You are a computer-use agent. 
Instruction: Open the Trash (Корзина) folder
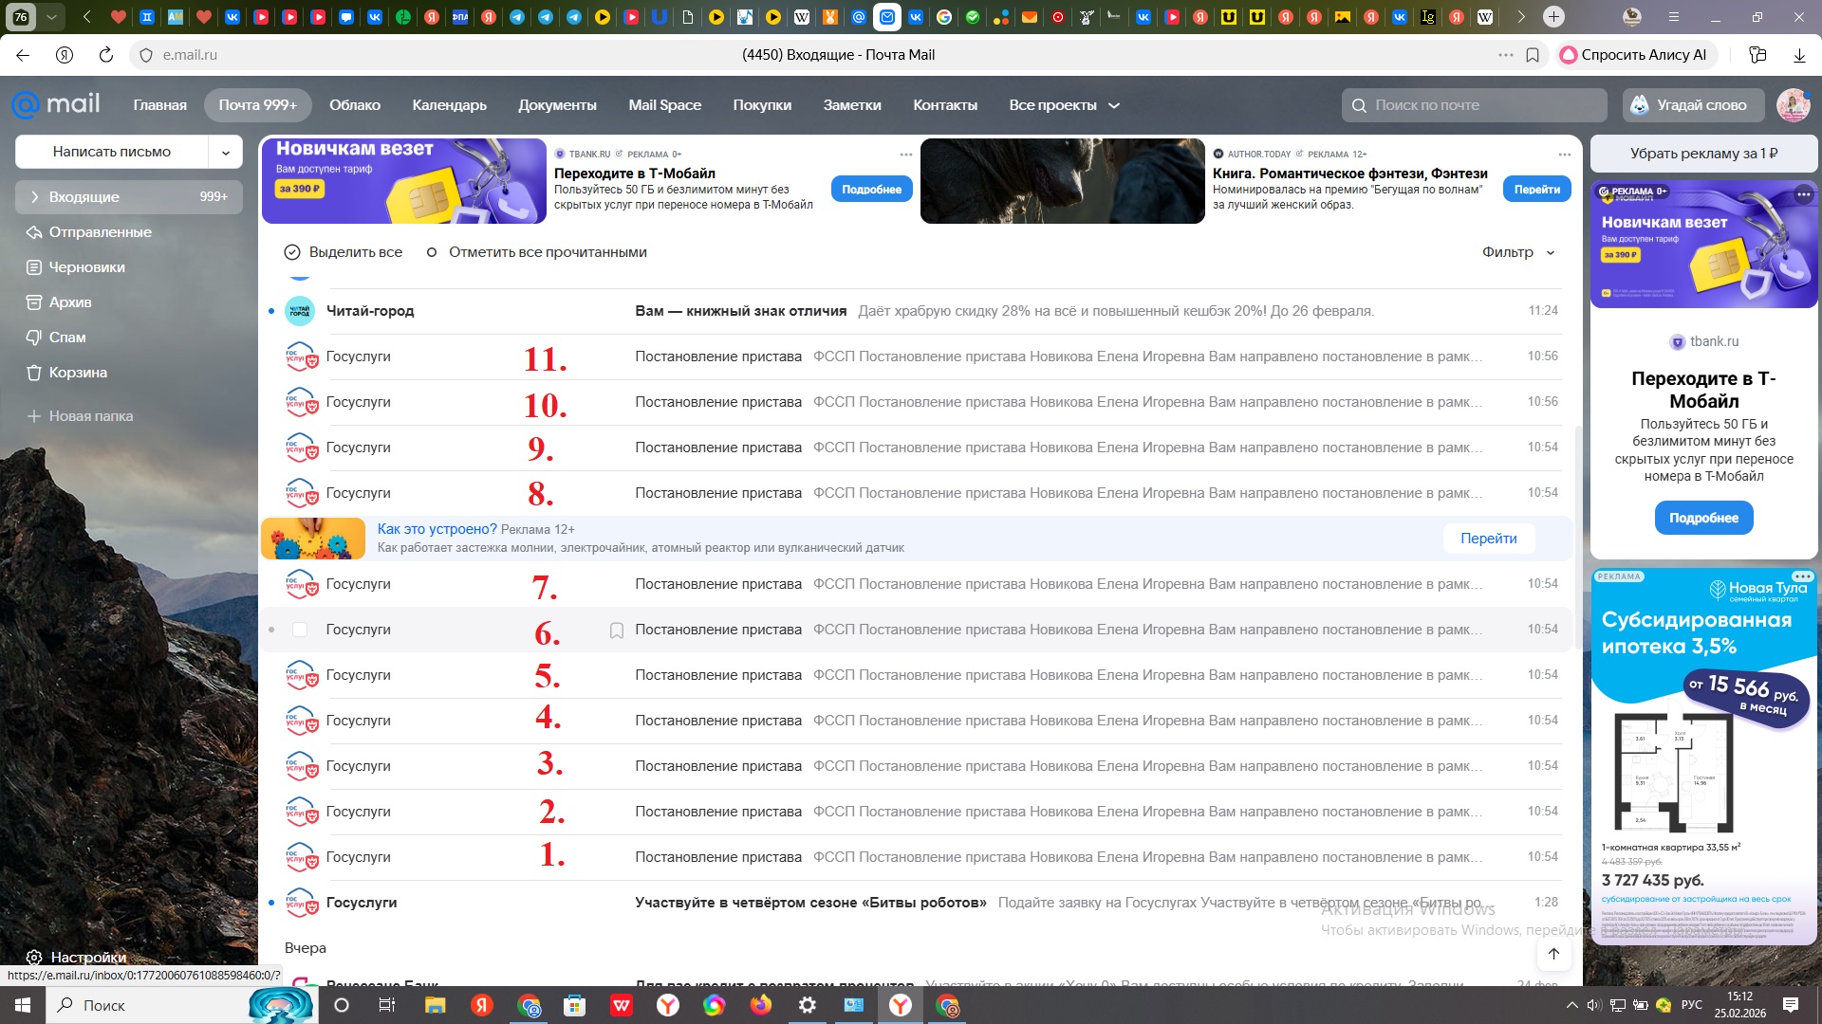coord(78,373)
